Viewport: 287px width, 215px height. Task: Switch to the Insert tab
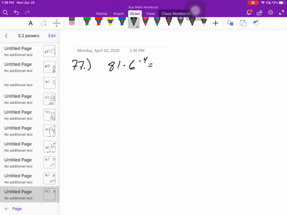tap(118, 14)
